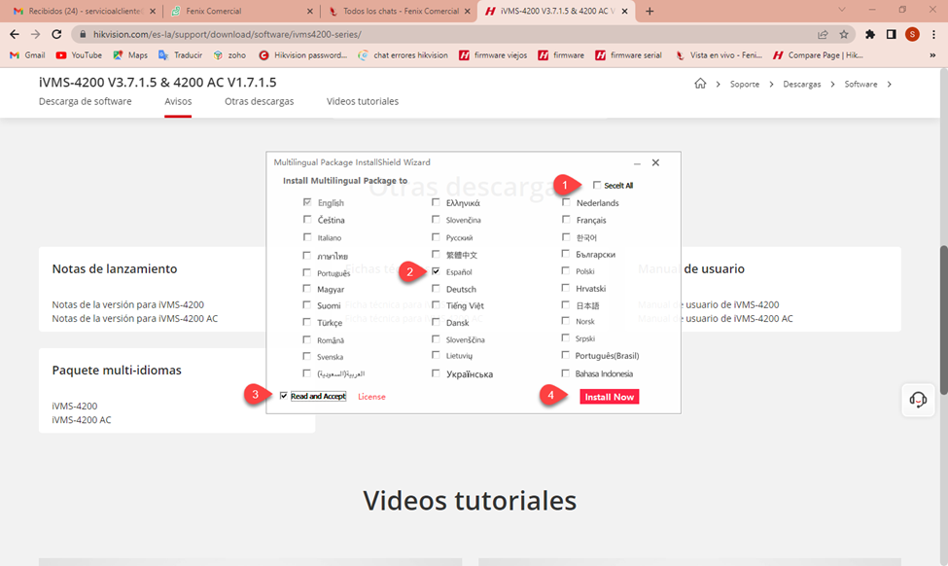The width and height of the screenshot is (948, 566).
Task: Open the firmware serial bookmark
Action: tap(629, 55)
